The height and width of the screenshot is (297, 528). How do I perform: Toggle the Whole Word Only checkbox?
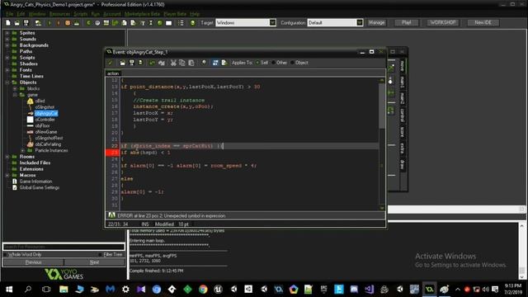click(x=5, y=255)
